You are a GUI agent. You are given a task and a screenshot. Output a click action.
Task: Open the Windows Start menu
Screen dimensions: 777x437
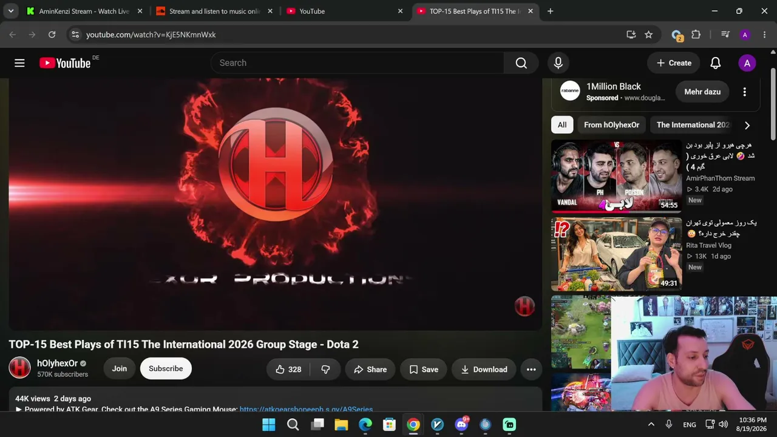click(269, 425)
